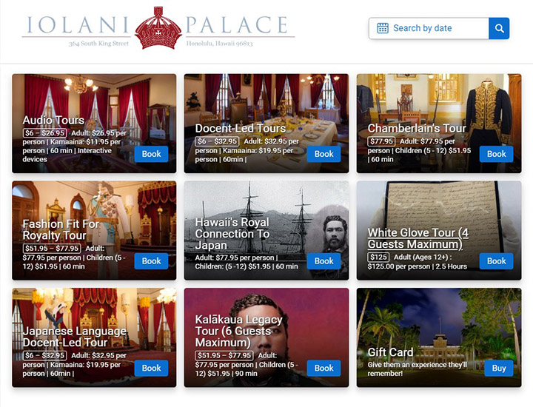
Task: Book the Japanese Language Docent-Led Tour
Action: click(151, 368)
